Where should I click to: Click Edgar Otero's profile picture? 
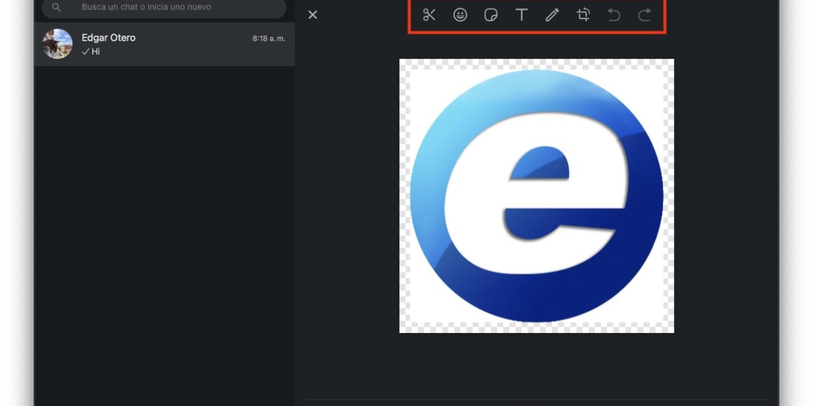(x=57, y=44)
